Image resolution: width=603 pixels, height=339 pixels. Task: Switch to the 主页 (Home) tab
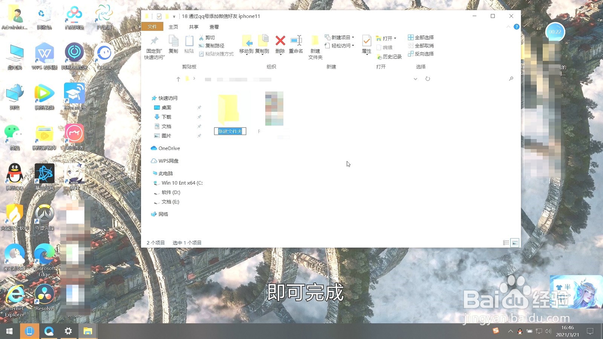[173, 27]
